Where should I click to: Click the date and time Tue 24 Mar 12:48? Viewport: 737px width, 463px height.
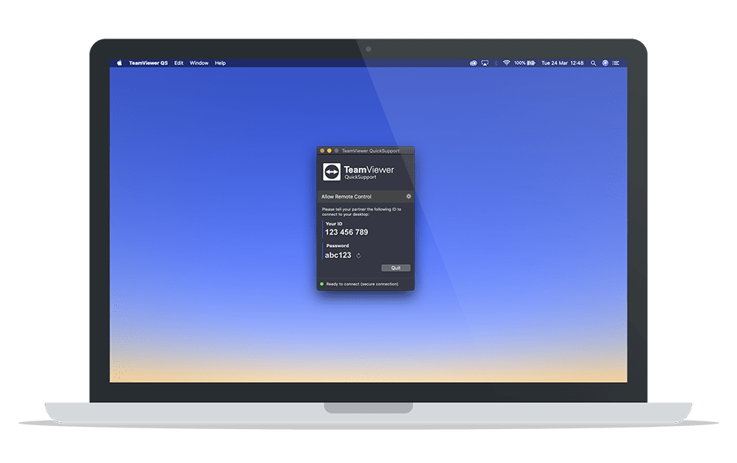(563, 63)
